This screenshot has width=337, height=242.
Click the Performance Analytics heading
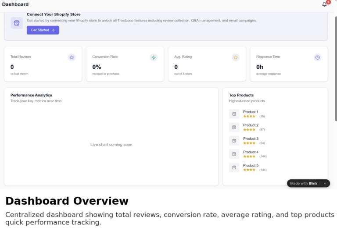[31, 95]
